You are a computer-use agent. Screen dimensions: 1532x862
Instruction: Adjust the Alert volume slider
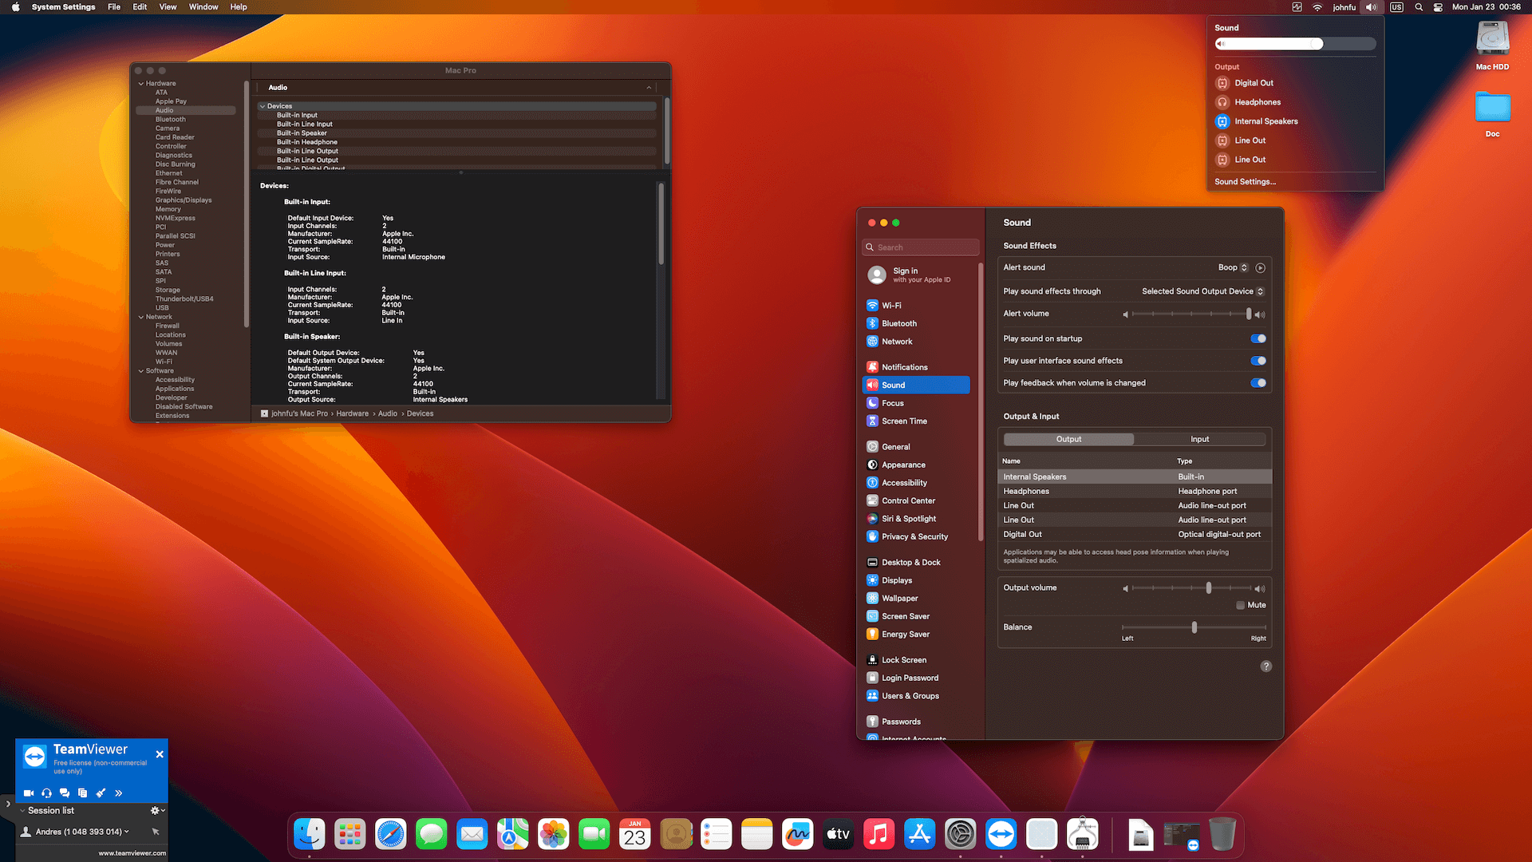click(1192, 314)
